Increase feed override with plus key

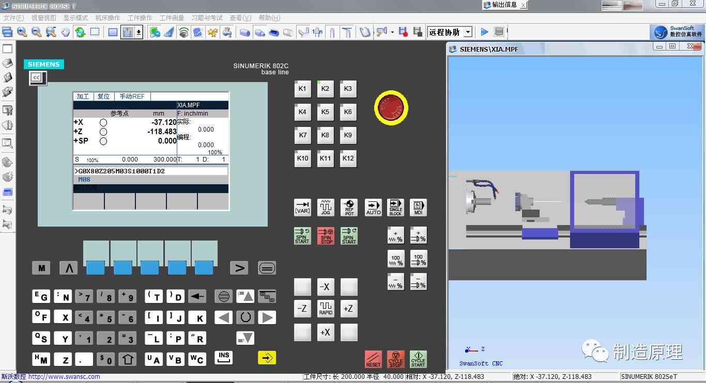(x=396, y=235)
